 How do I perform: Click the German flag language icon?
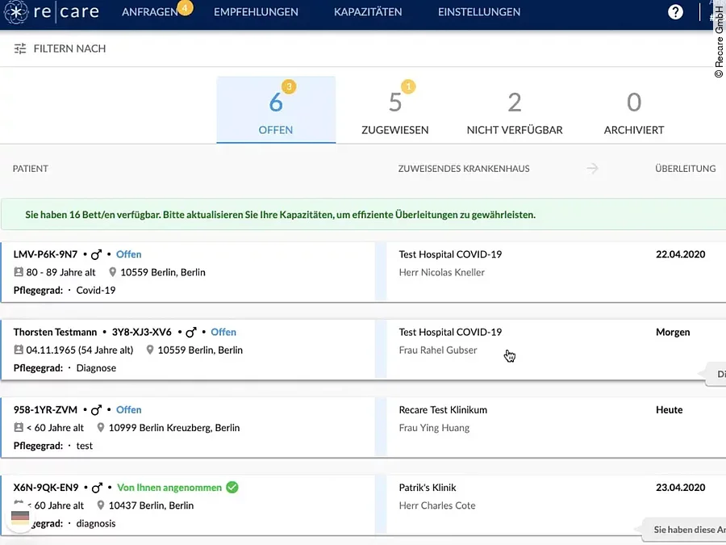(20, 518)
